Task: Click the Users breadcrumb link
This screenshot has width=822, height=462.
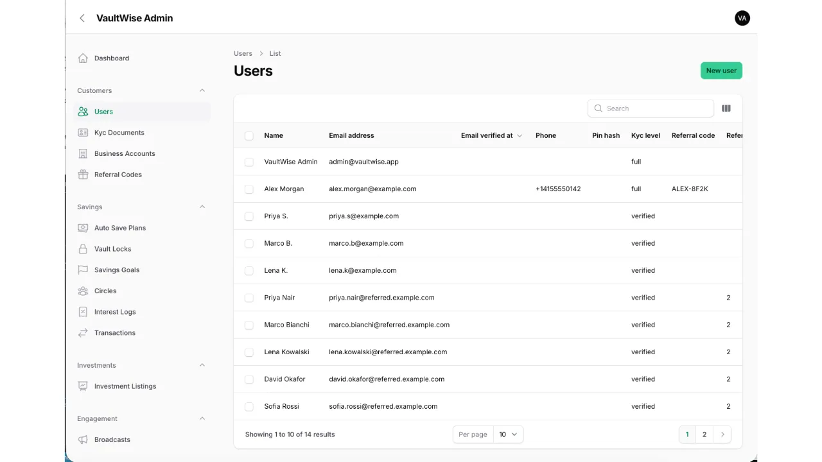Action: pos(243,53)
